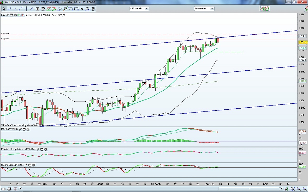Viewport: 308px width, 192px height.
Task: Toggle maximize on the Stochastique panel
Action: tap(30, 165)
